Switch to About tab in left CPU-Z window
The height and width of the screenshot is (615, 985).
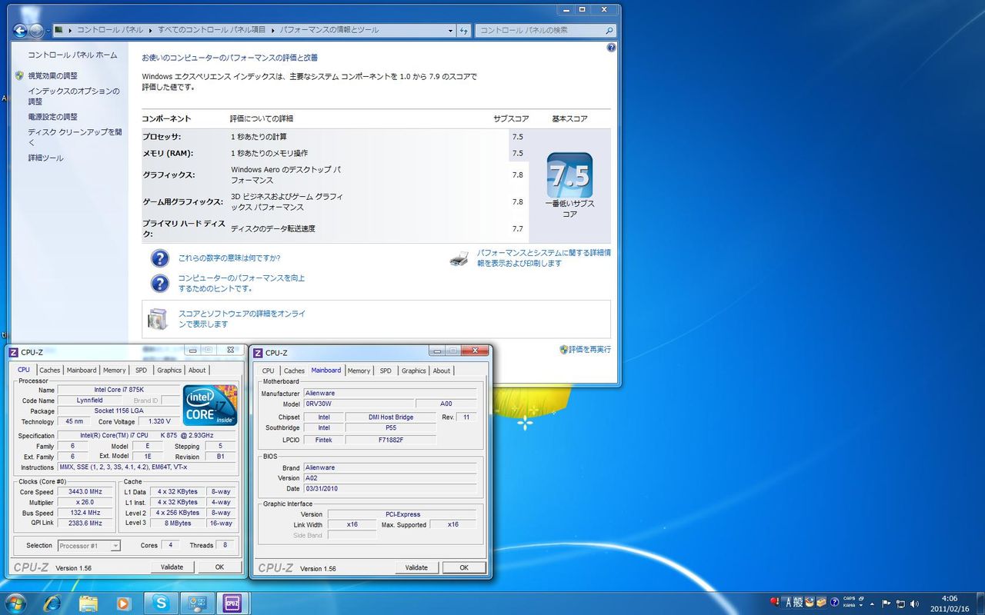[197, 371]
